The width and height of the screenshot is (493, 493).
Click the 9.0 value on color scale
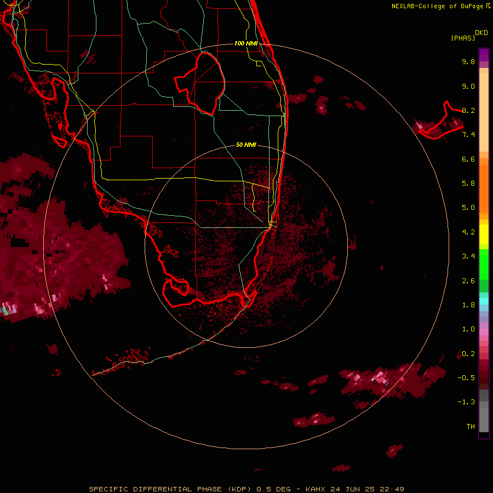(x=468, y=86)
